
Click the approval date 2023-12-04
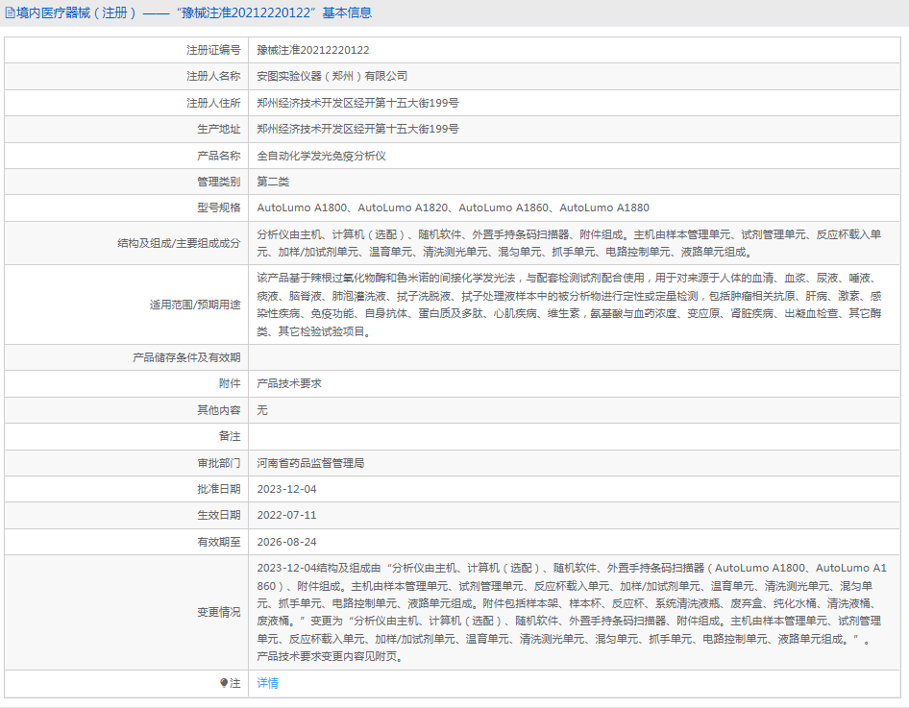(287, 488)
